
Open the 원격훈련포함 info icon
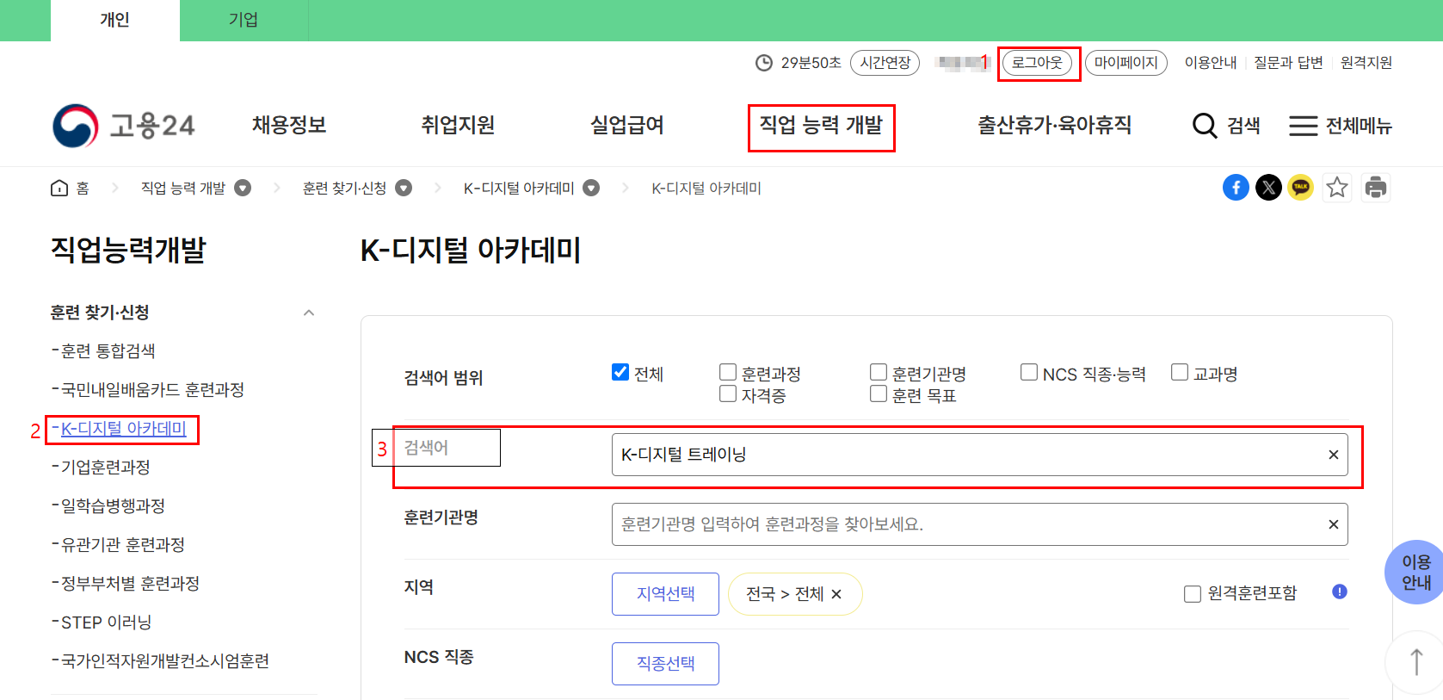(1340, 592)
